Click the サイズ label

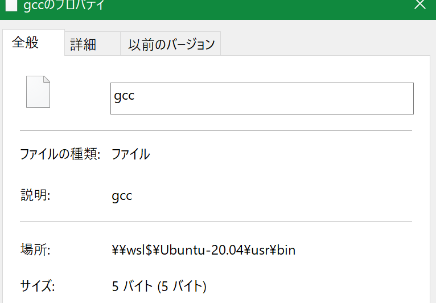[37, 286]
